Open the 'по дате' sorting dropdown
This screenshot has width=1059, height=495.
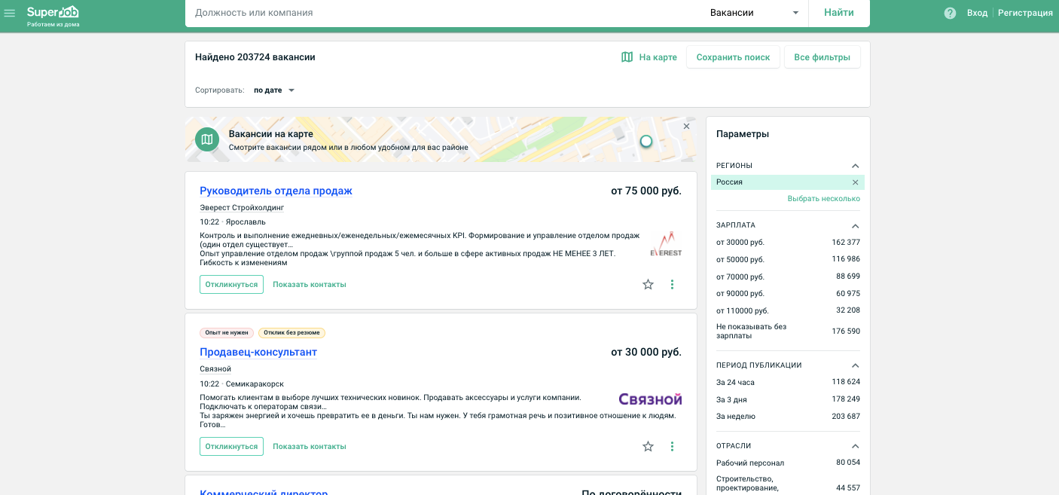pyautogui.click(x=273, y=90)
